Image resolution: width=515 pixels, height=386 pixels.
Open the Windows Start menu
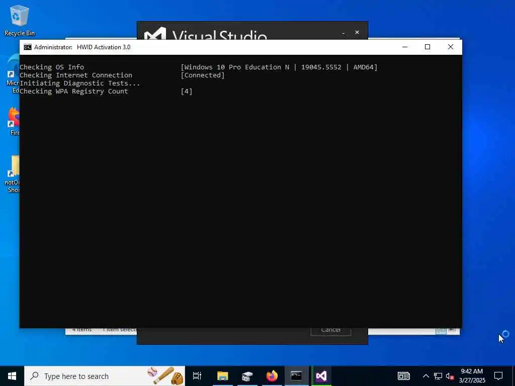(12, 376)
